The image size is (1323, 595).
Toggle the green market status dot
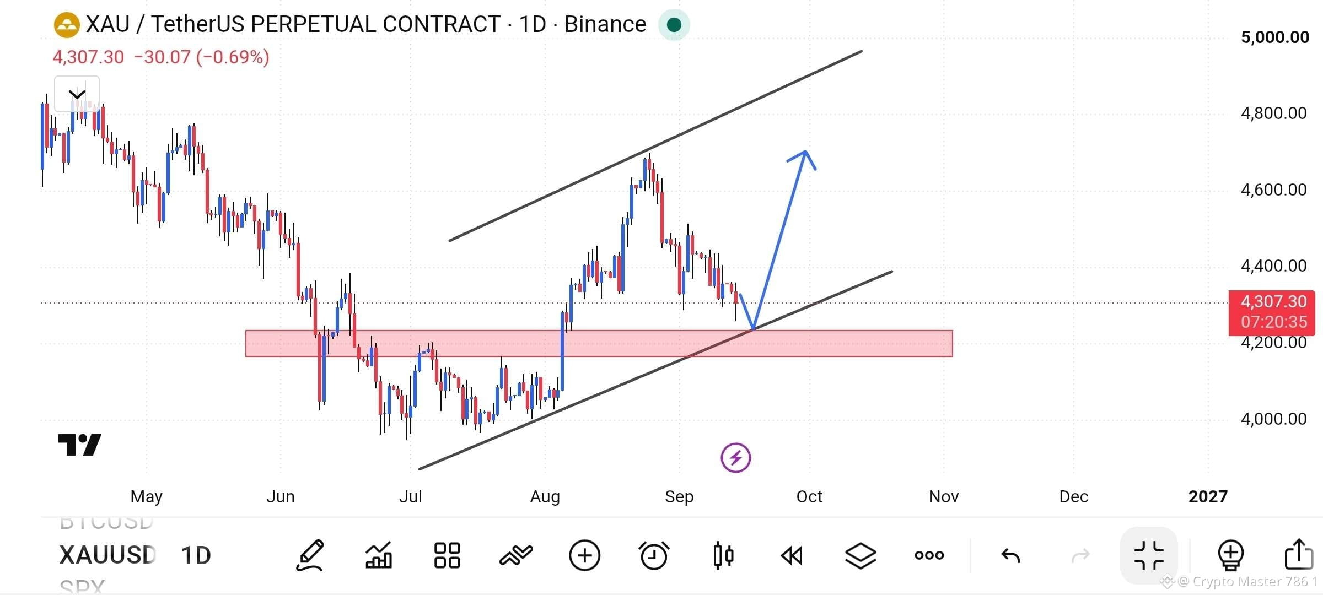[674, 25]
